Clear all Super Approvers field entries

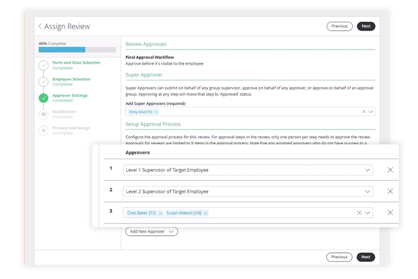[x=364, y=111]
